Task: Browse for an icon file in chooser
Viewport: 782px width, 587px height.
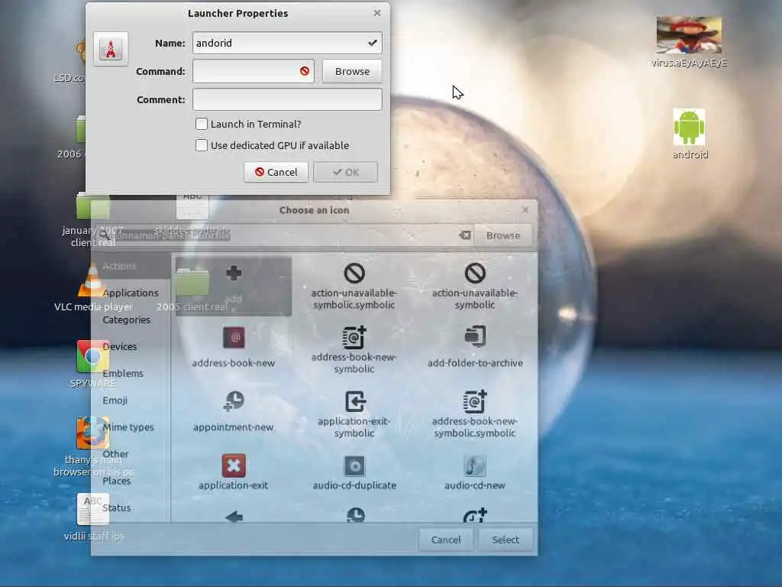Action: [x=503, y=235]
